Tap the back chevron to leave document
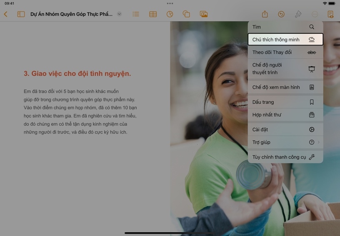Screen dimensions: 340x236 coord(6,14)
